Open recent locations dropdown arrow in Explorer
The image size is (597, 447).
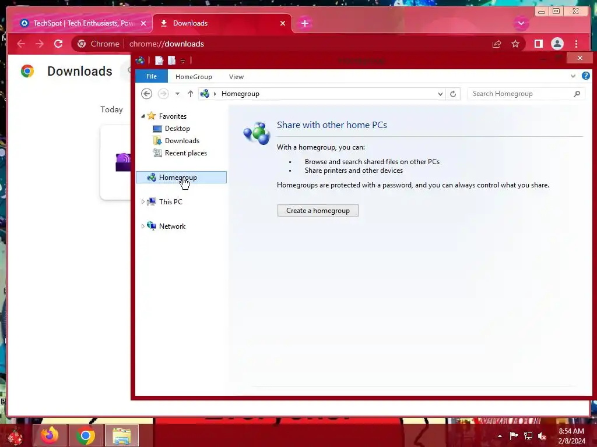(x=177, y=94)
